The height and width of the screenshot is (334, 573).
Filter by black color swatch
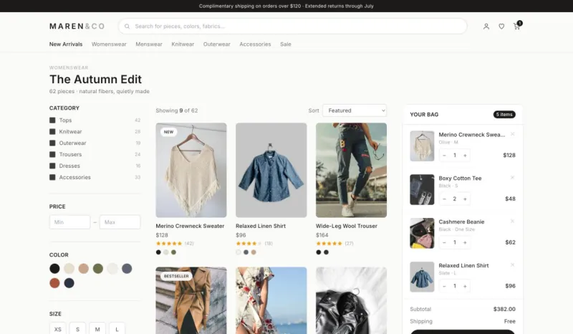(x=54, y=269)
